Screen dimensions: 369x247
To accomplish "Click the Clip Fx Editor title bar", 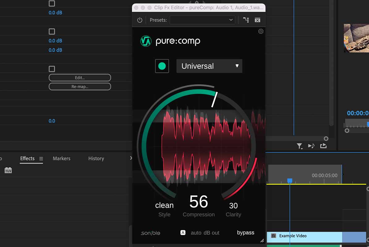I will click(x=199, y=7).
